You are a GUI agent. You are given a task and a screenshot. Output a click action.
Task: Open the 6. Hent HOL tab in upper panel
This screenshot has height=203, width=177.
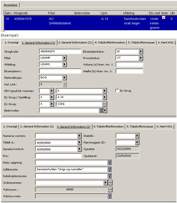[x=166, y=43]
